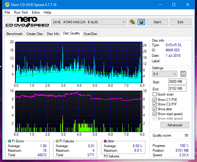Click the refresh speed settings icon
Viewport: 197px width, 162px height.
tap(183, 74)
